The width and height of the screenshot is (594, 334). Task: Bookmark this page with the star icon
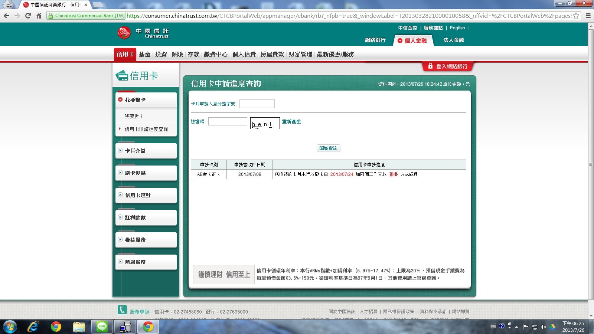(x=576, y=16)
